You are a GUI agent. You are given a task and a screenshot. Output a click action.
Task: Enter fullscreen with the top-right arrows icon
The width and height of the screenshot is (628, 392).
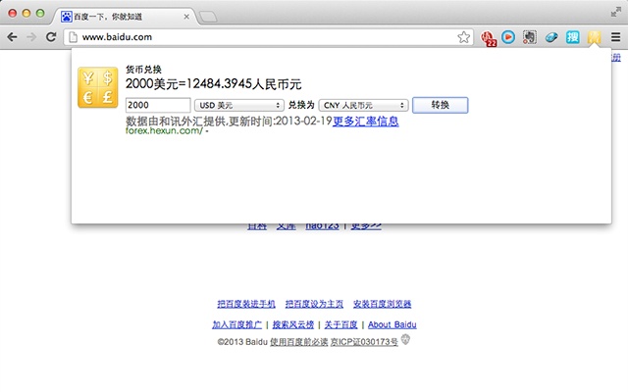(615, 13)
